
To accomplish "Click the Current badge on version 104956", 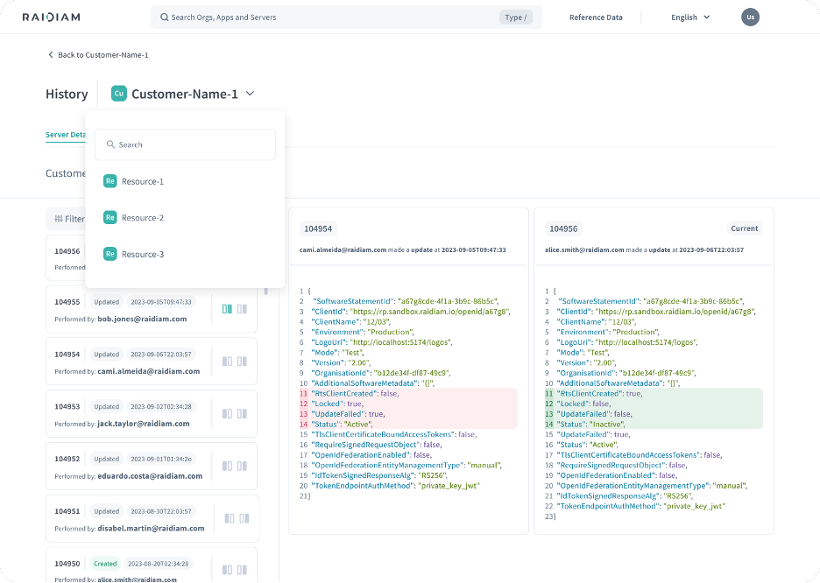I will pos(744,228).
